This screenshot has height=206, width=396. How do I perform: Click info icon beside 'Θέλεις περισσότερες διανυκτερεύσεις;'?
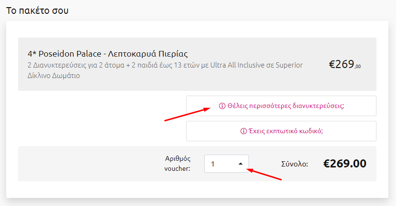pyautogui.click(x=222, y=106)
